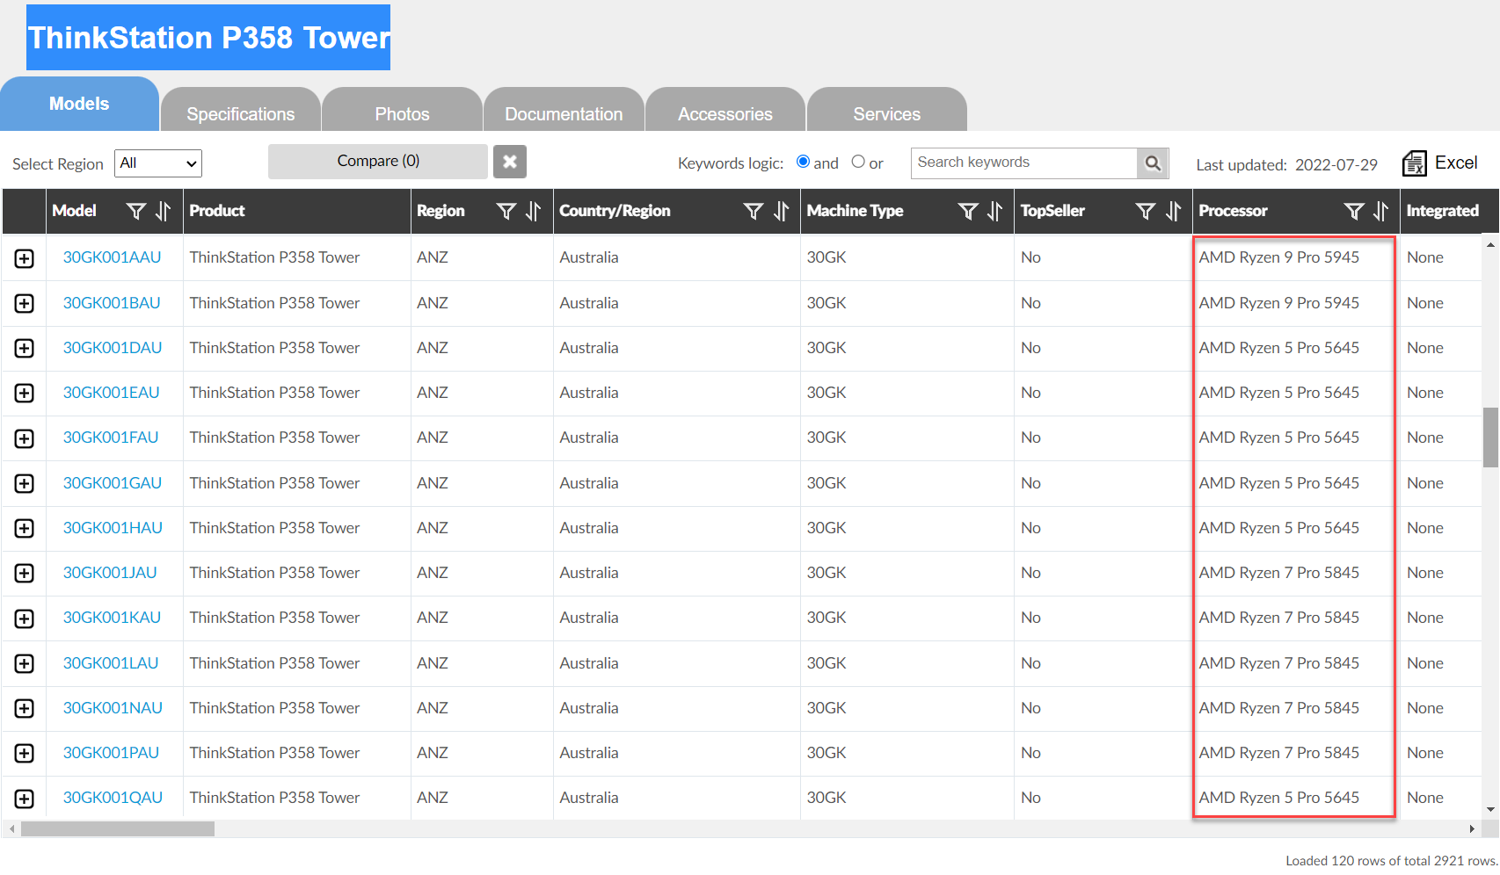Click the Compare (0) button

tap(378, 162)
